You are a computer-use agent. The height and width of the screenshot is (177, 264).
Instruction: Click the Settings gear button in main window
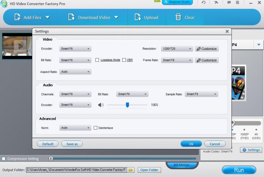click(251, 150)
